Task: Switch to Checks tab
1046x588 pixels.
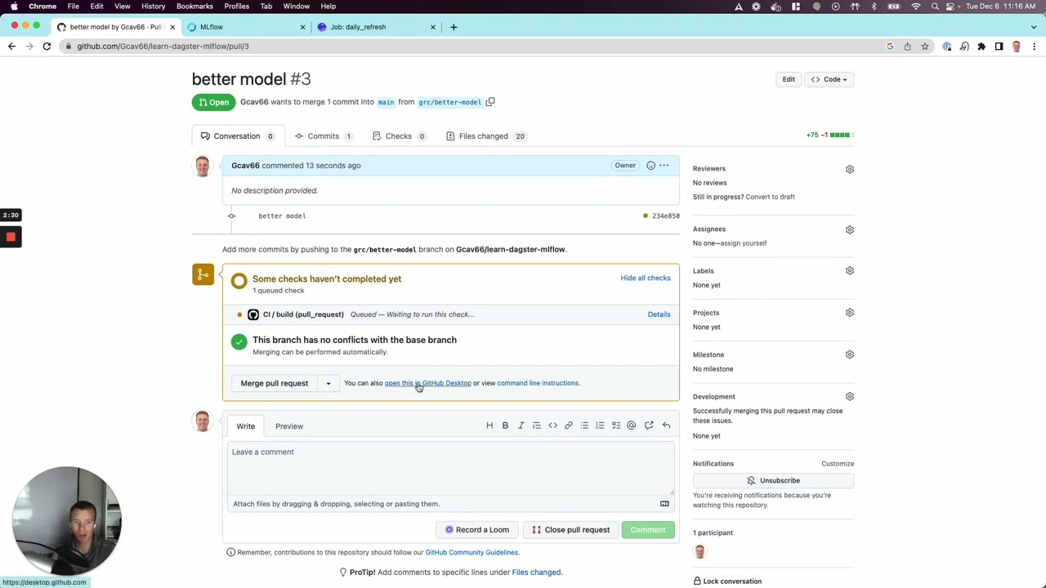Action: click(399, 136)
